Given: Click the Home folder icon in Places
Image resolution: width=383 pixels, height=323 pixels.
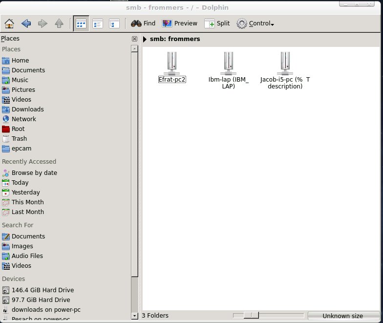Looking at the screenshot, I should (x=6, y=61).
